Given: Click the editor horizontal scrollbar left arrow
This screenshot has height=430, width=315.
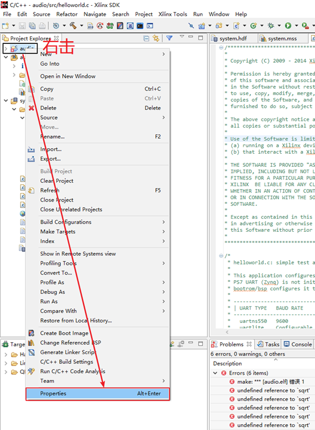Looking at the screenshot, I should point(227,332).
